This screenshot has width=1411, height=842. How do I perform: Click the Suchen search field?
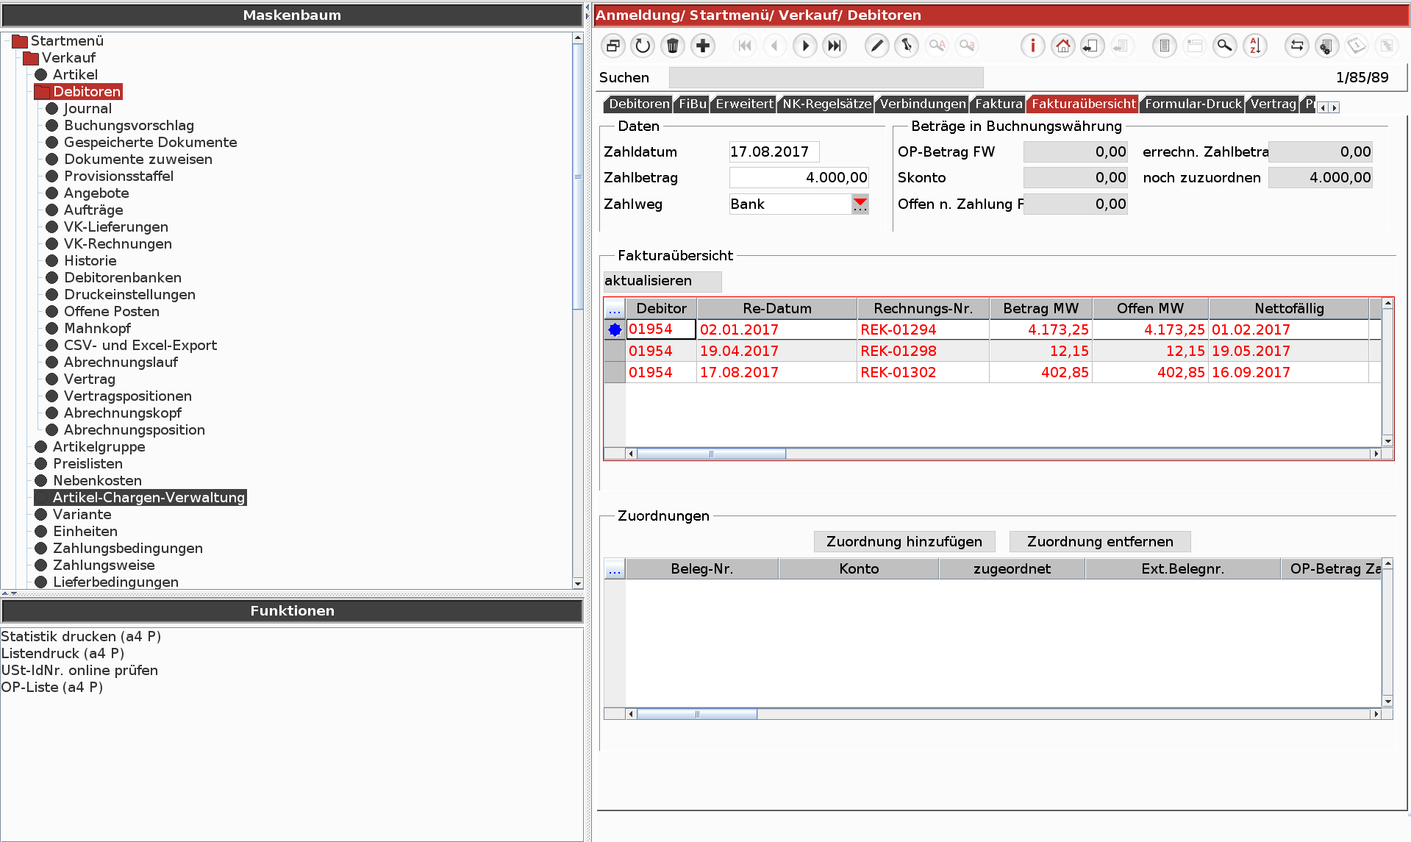click(826, 78)
